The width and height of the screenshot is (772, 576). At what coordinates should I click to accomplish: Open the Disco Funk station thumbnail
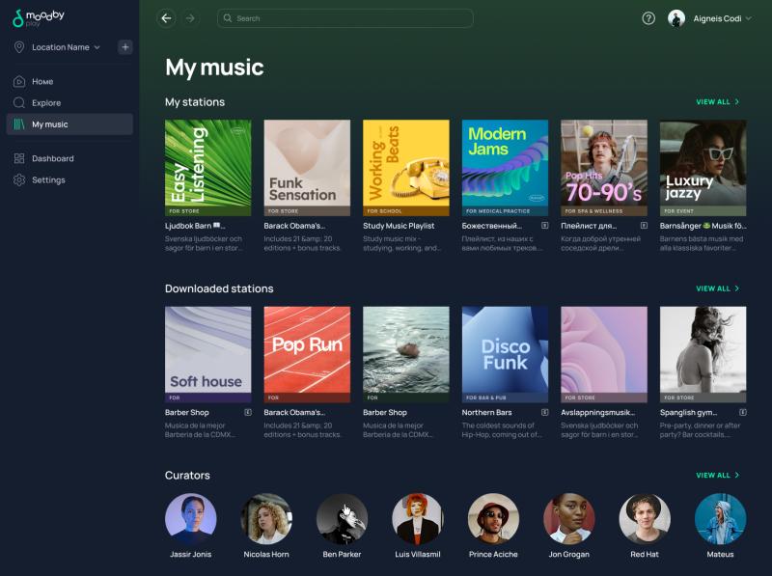coord(505,354)
